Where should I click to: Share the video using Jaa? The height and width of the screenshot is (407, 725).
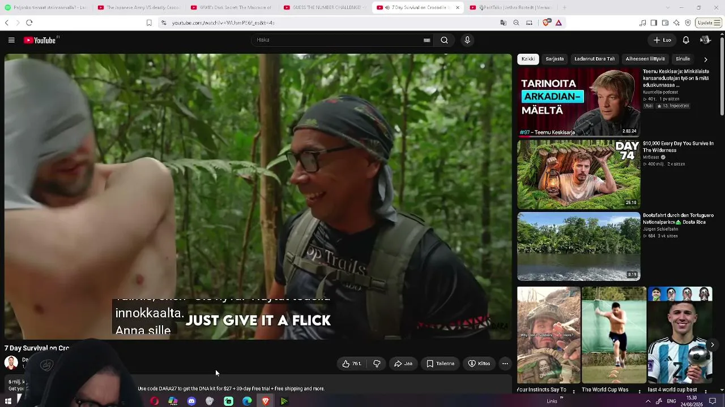tap(403, 363)
